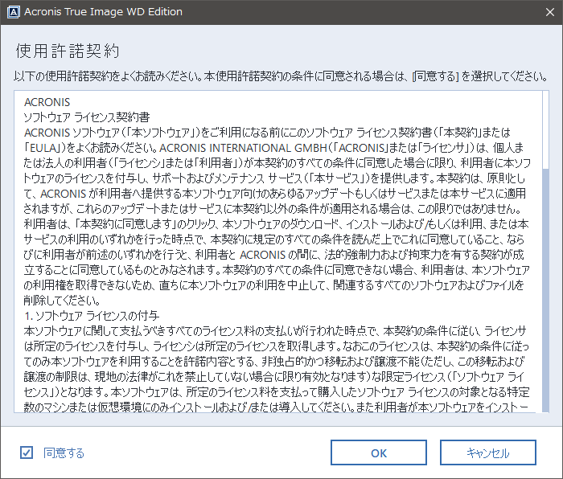Click the instruction sentence starting 以下の使用許諾契約
Viewport: 563px width, 479px height.
pyautogui.click(x=281, y=76)
